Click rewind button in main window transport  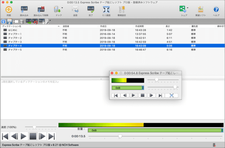click(x=14, y=136)
